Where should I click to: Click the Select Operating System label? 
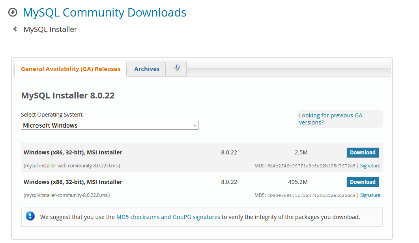coord(52,115)
